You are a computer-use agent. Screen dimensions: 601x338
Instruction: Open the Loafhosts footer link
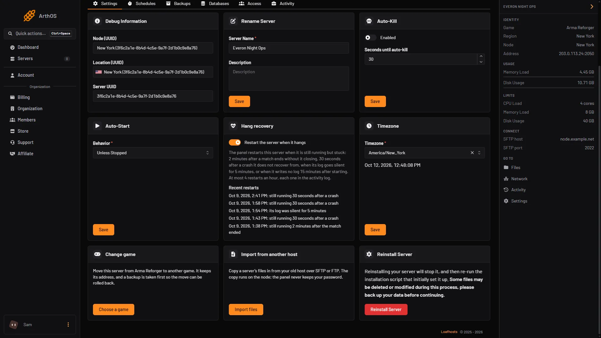pos(449,332)
